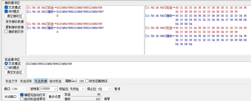251x101 pixels.
Task: Open the 波特率 115200 dropdown
Action: (49, 89)
